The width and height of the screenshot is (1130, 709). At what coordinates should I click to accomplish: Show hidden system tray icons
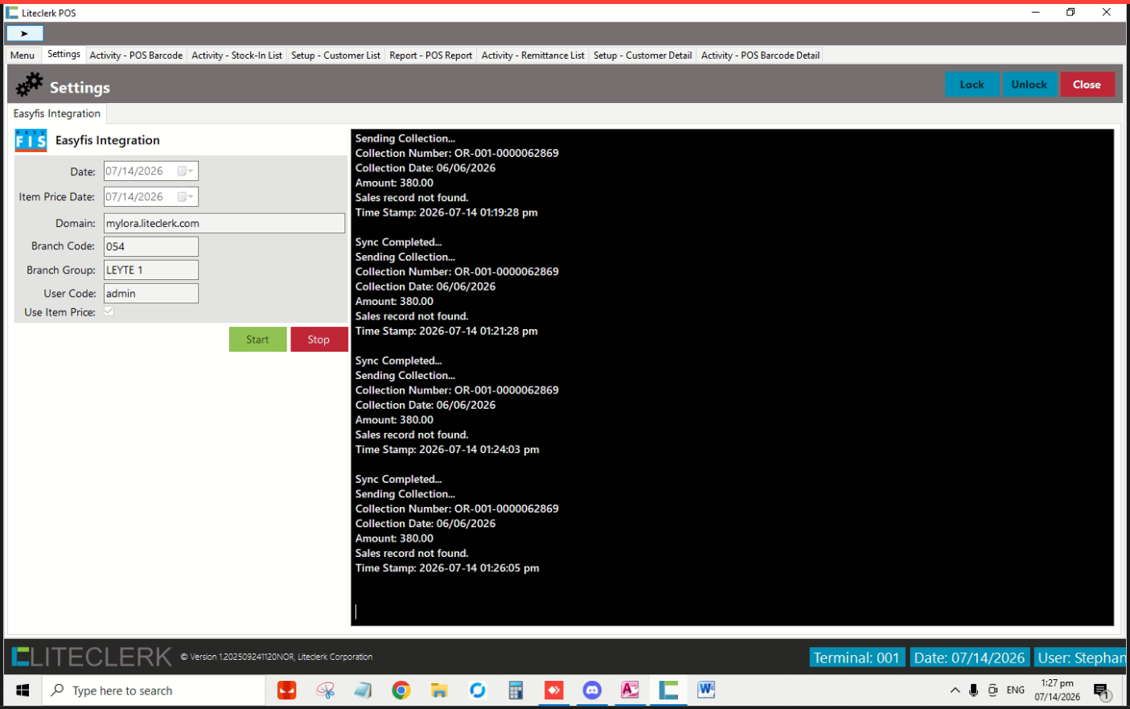(955, 690)
